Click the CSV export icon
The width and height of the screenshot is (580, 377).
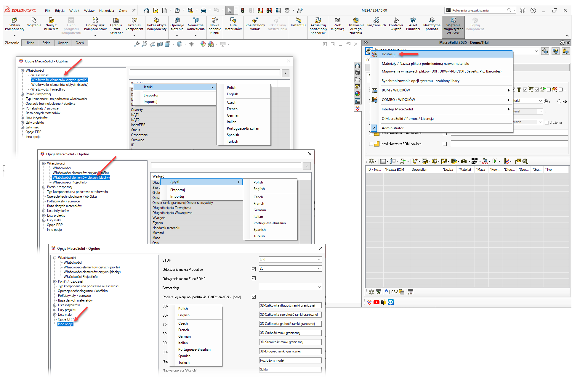pyautogui.click(x=394, y=292)
